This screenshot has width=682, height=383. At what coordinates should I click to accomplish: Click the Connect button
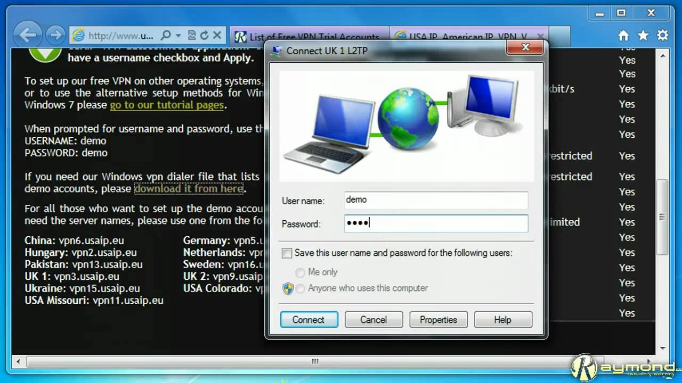[309, 320]
